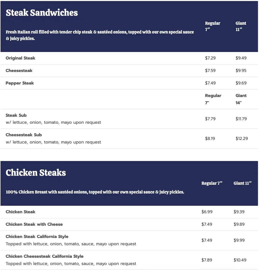Click the Cheesesteak item name
Viewport: 259px width, 270px height.
coord(19,70)
